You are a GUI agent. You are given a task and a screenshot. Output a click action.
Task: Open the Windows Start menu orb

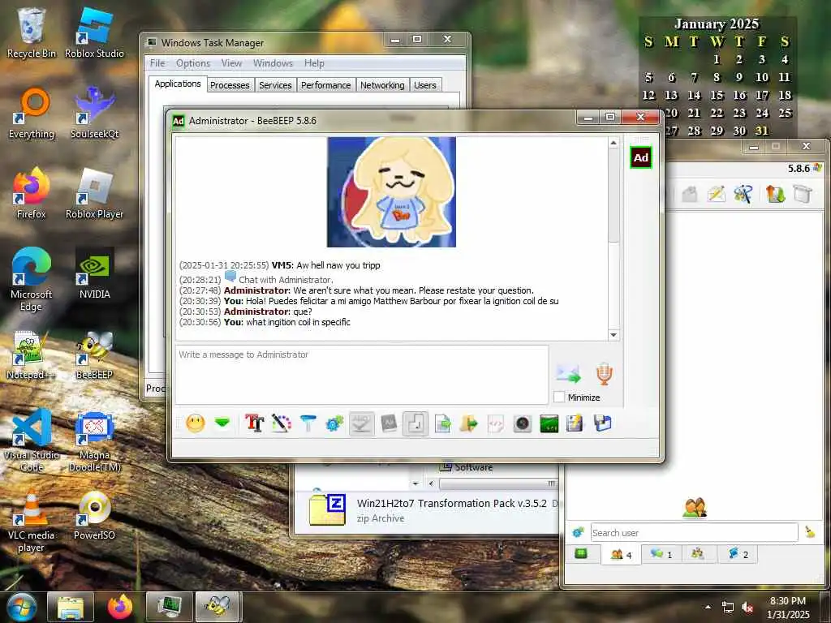(21, 607)
